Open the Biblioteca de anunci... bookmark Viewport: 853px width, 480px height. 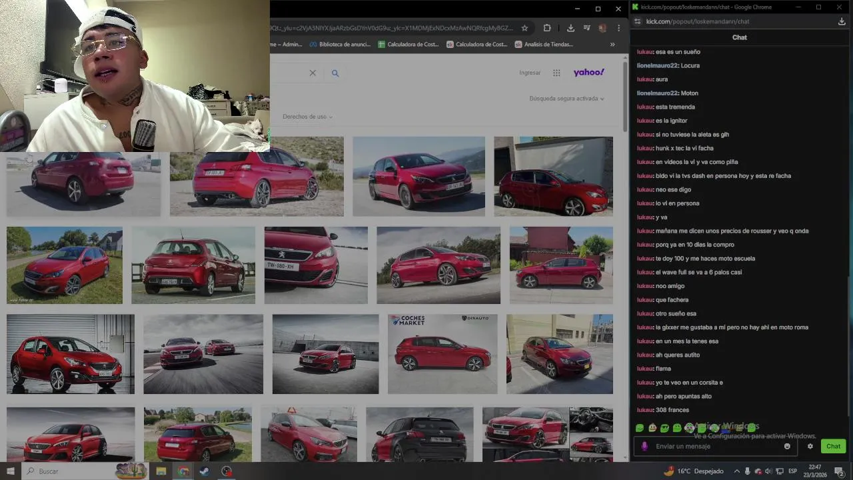pyautogui.click(x=339, y=45)
